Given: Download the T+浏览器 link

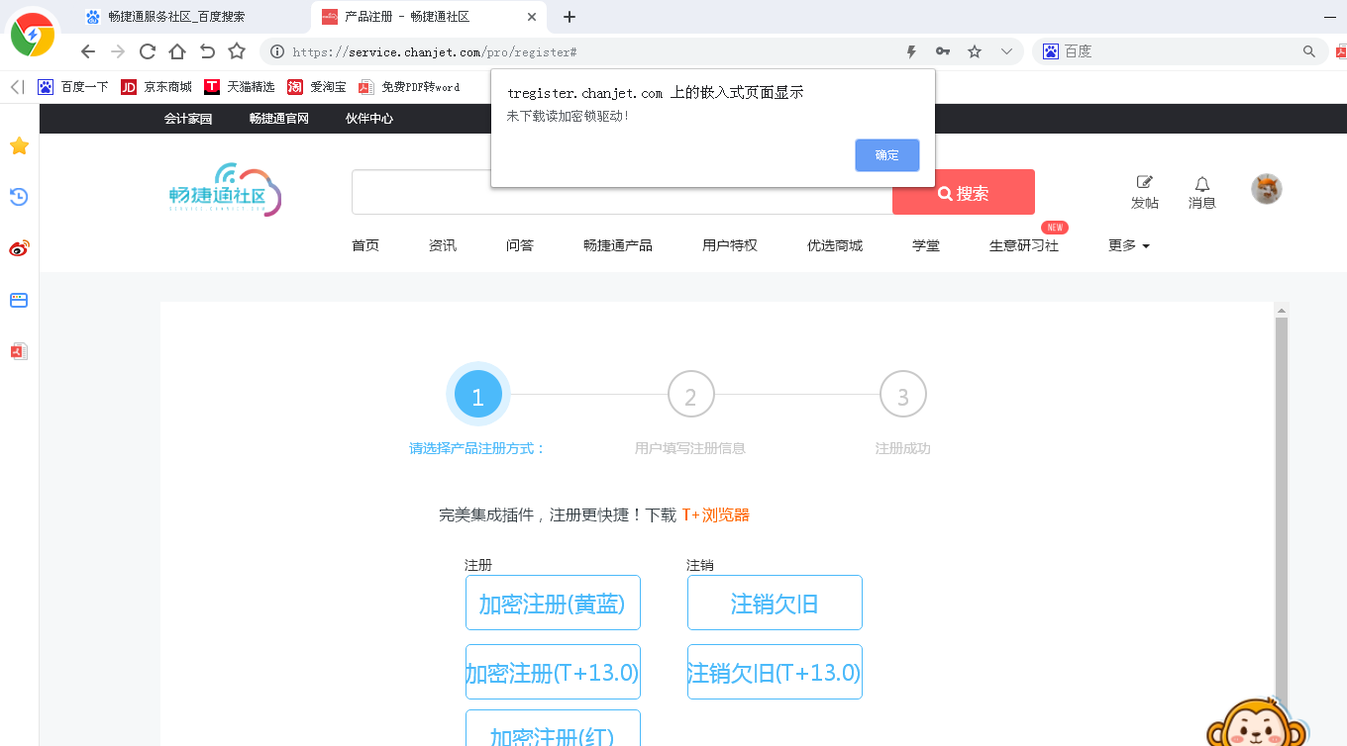Looking at the screenshot, I should point(715,514).
